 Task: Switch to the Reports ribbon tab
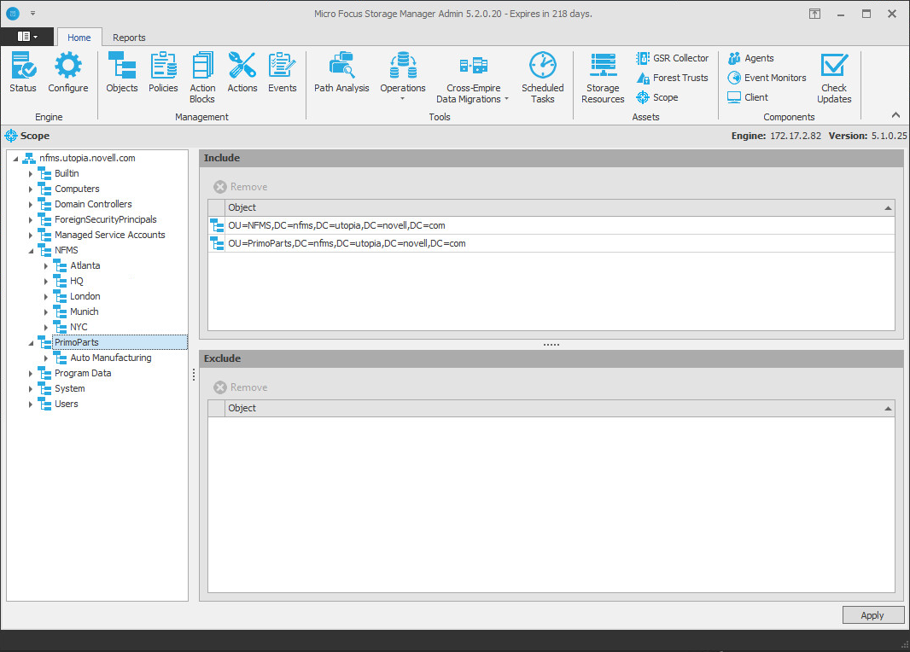(129, 38)
